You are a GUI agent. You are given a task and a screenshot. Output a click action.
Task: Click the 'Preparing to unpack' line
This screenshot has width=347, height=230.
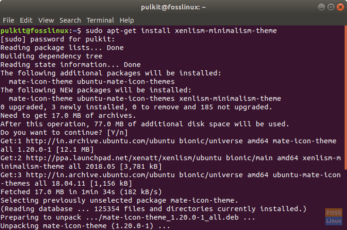128,217
